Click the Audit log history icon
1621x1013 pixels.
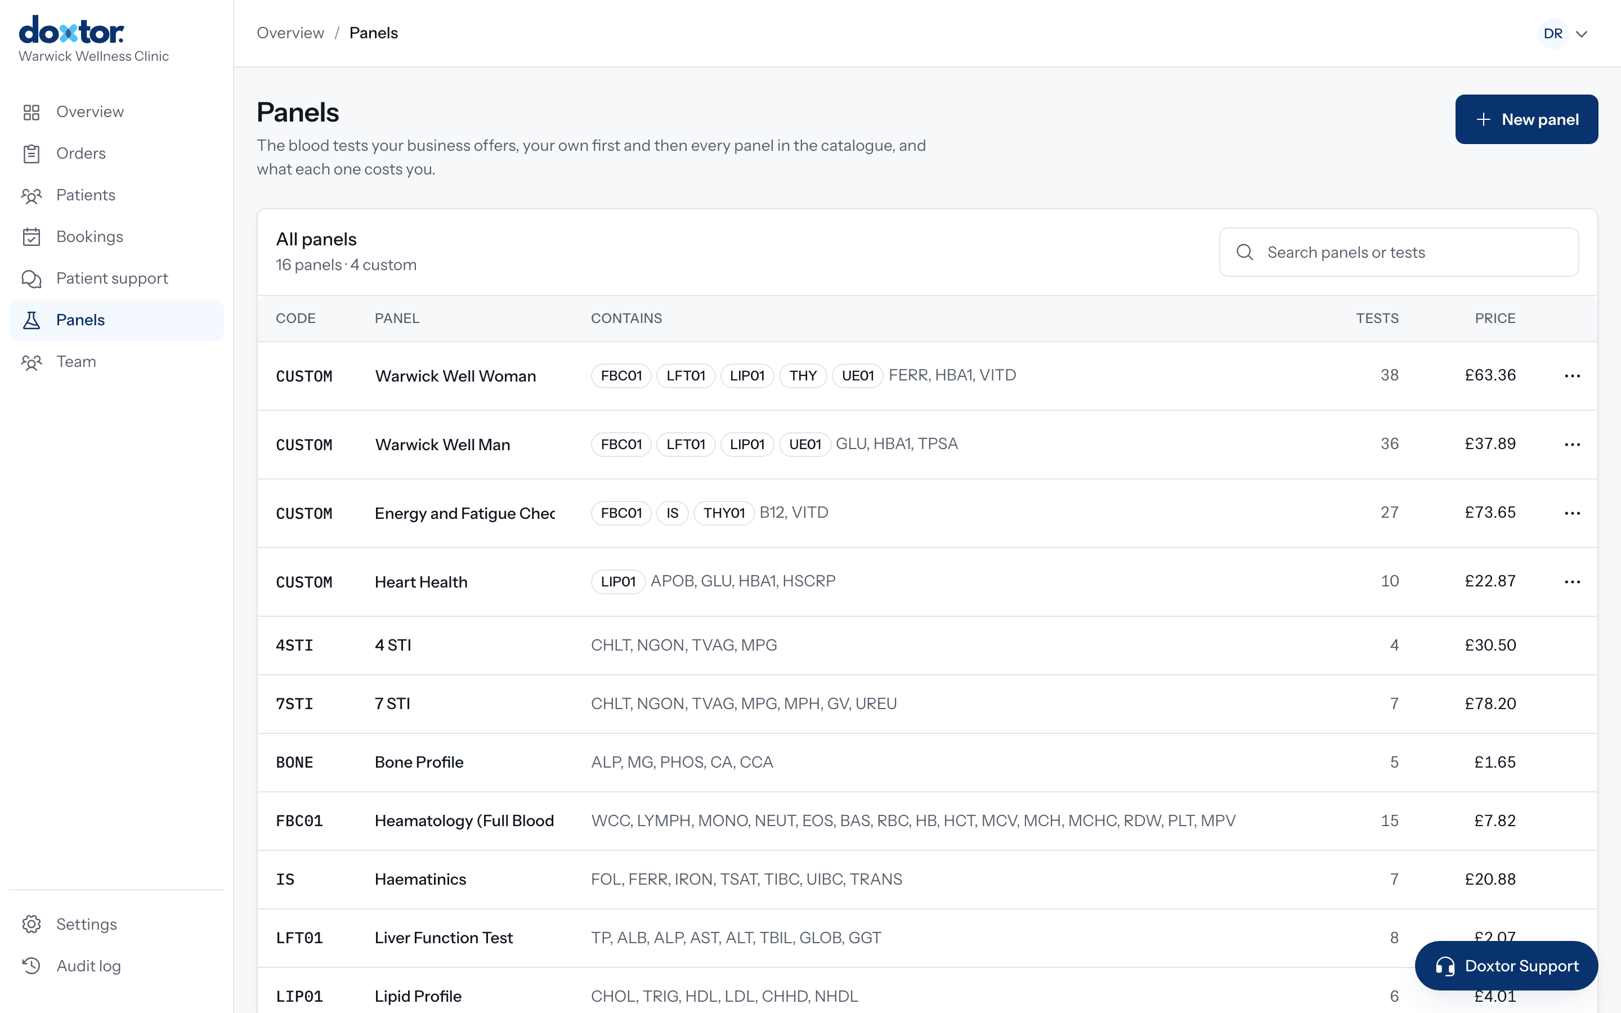click(x=32, y=965)
